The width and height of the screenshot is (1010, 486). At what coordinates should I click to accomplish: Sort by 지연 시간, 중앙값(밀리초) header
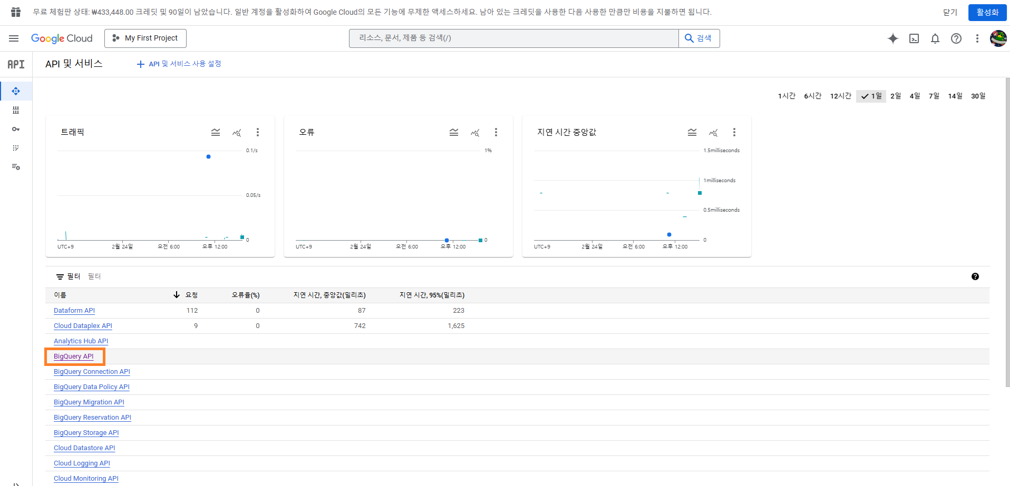[x=329, y=295]
